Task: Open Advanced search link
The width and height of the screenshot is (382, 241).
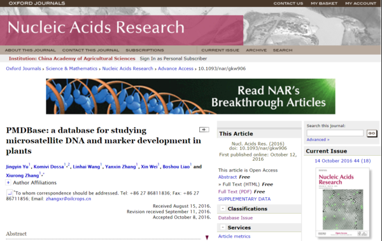Action: point(318,140)
